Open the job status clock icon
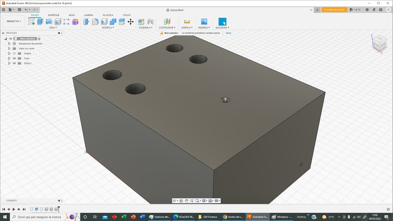The height and width of the screenshot is (221, 393). coord(367,10)
